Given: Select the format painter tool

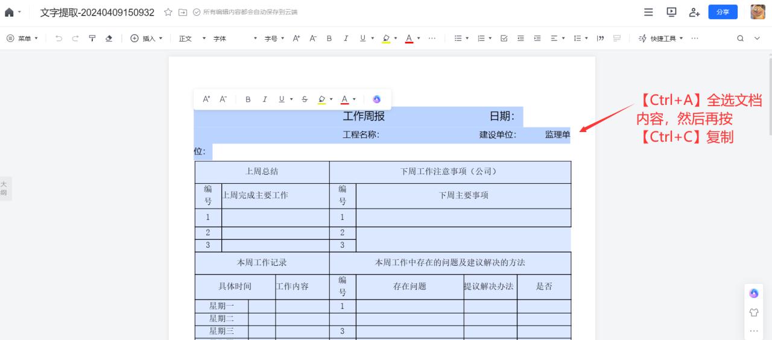Looking at the screenshot, I should tap(92, 38).
